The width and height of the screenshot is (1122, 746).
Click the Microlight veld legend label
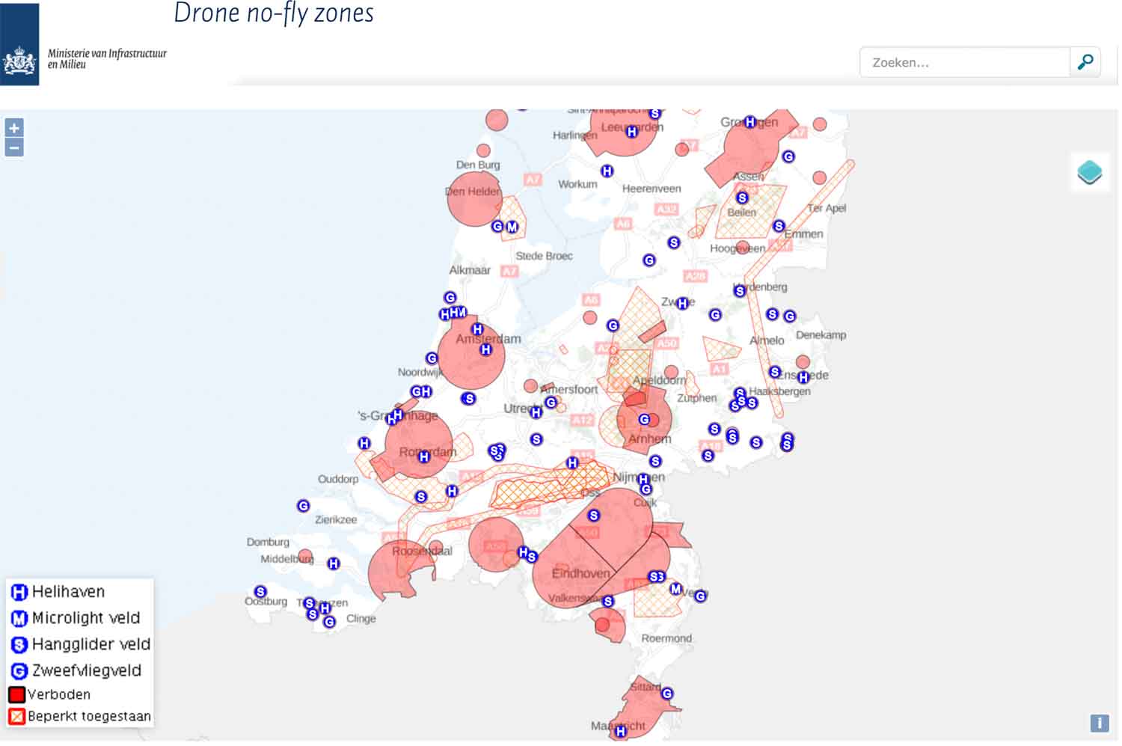click(86, 618)
